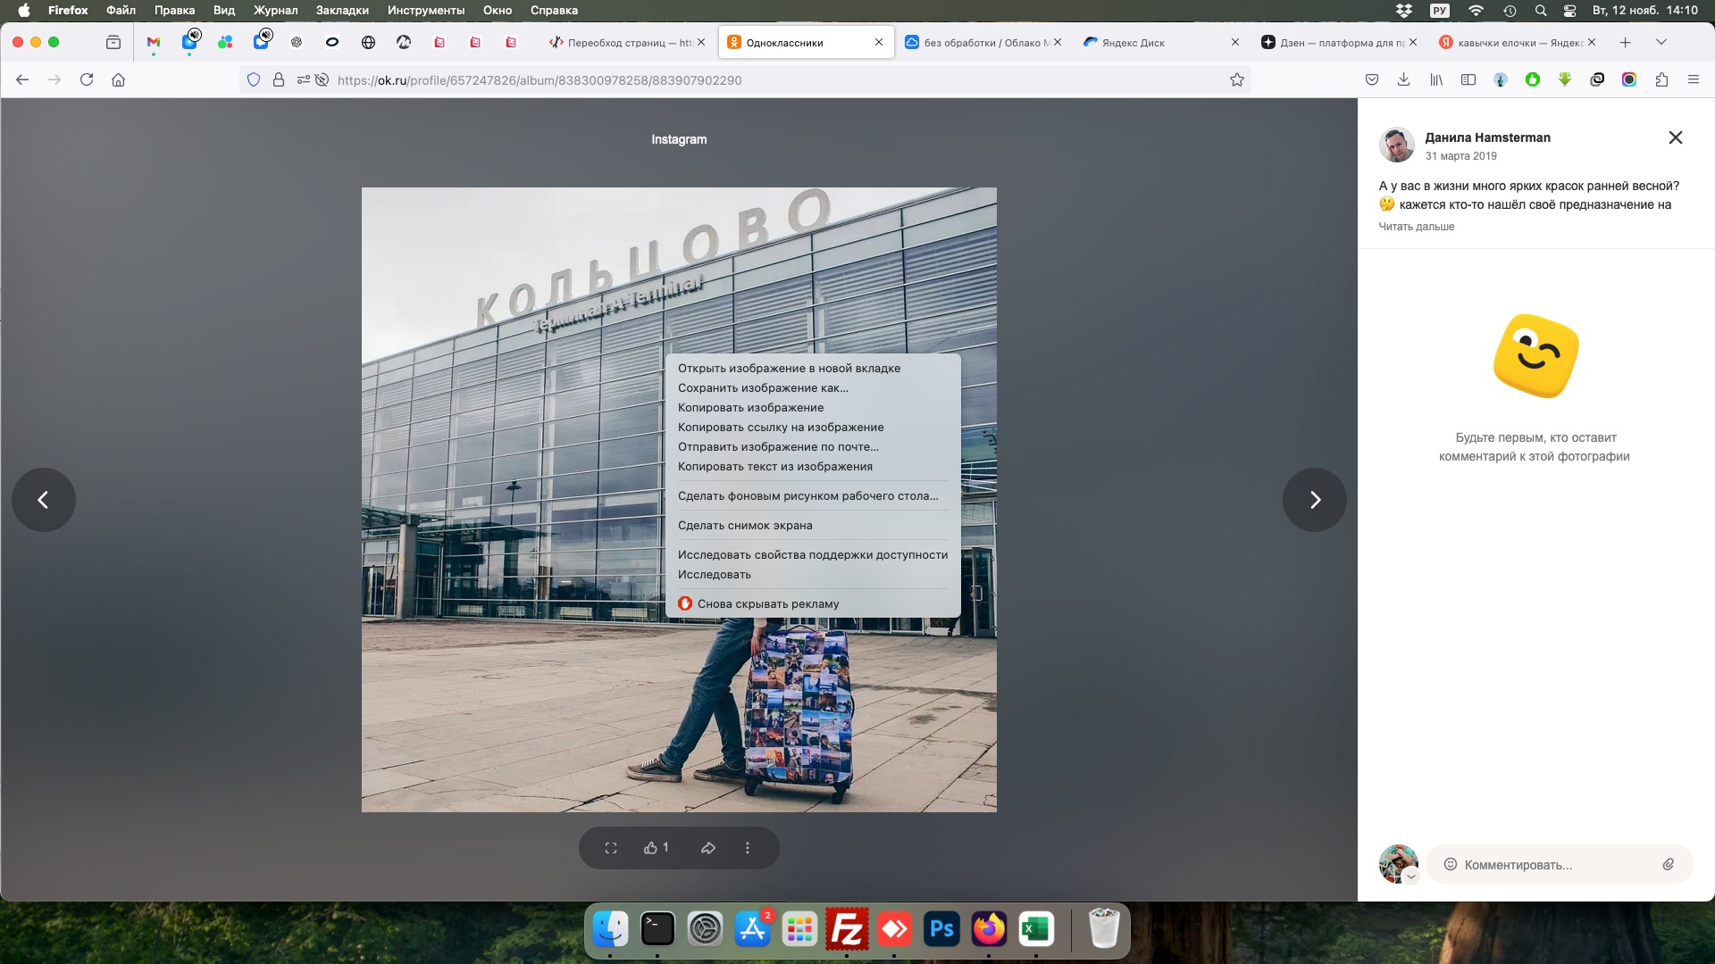1715x964 pixels.
Task: Switch the RU keyboard input source
Action: [1439, 11]
